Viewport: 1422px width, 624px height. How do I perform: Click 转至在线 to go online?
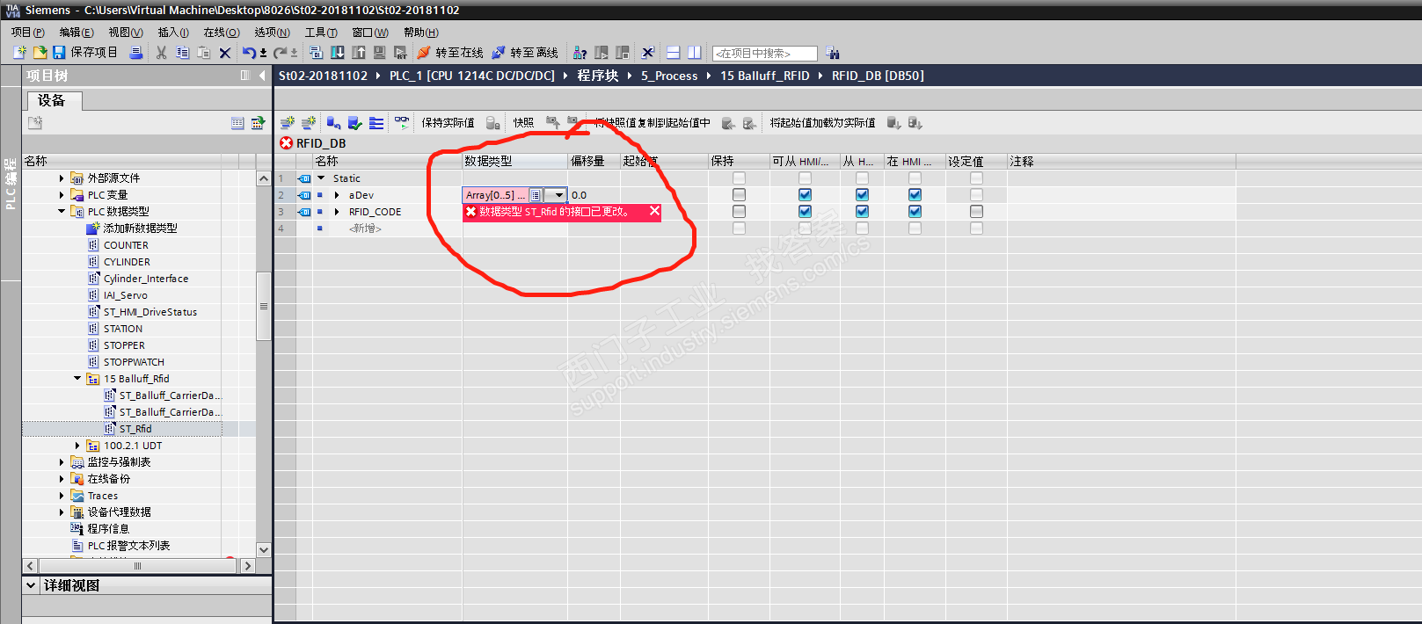450,53
